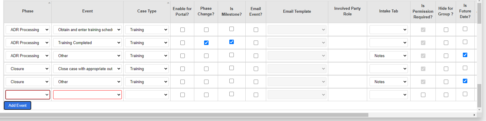Tick Email Event for Closure Other row
Viewport: 486px width, 121px height.
click(x=256, y=82)
